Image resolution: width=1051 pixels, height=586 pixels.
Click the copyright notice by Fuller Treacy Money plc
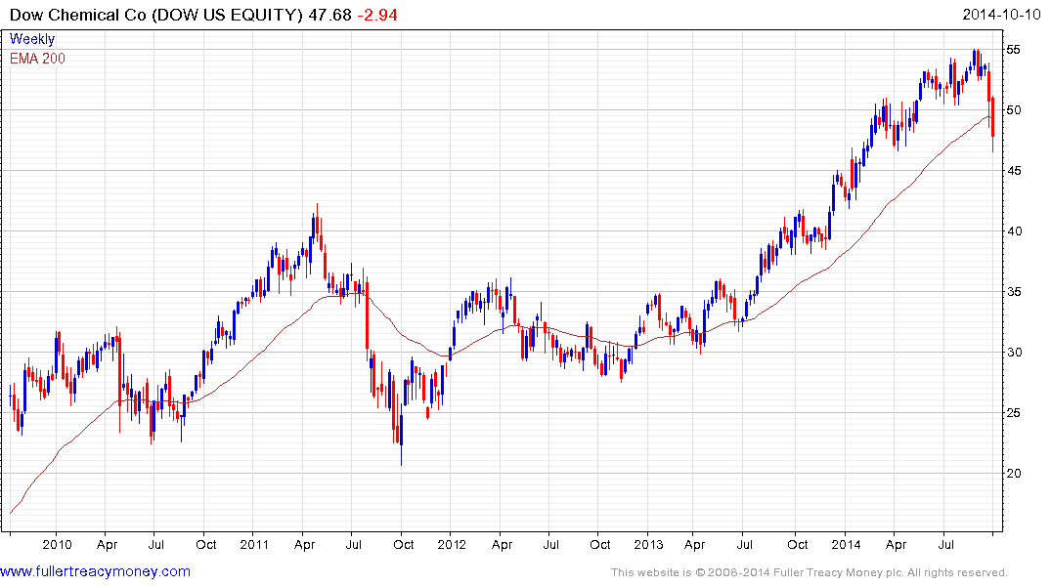point(810,572)
